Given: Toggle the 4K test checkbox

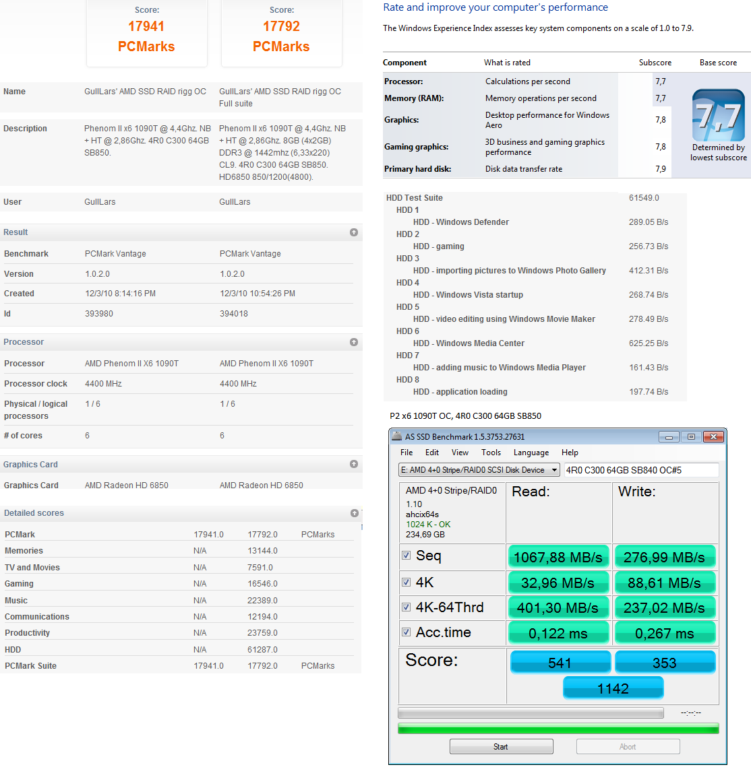Looking at the screenshot, I should 406,582.
